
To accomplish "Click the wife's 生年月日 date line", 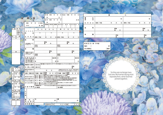I will tap(68, 37).
